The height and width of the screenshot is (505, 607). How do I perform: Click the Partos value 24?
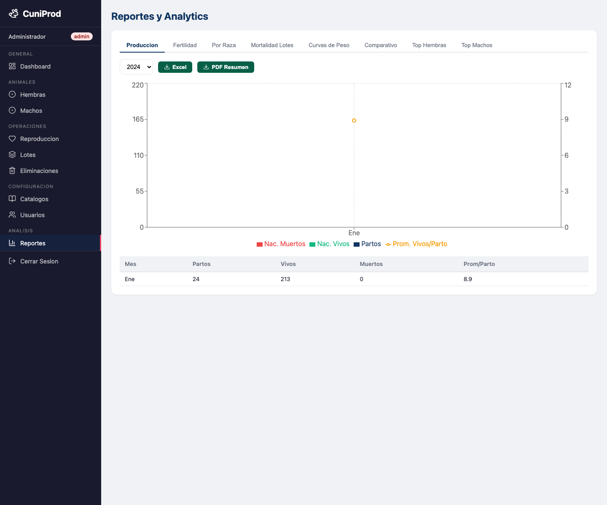click(x=196, y=279)
